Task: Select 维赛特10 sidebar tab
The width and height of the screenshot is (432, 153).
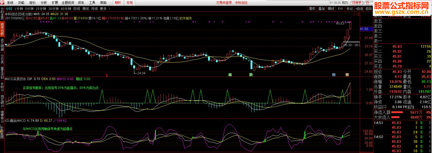Action: coord(2,117)
